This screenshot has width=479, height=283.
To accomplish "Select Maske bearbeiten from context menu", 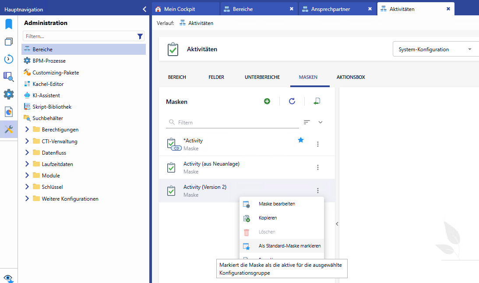I will point(276,204).
